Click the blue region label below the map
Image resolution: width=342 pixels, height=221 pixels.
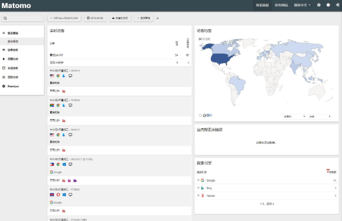(x=209, y=115)
